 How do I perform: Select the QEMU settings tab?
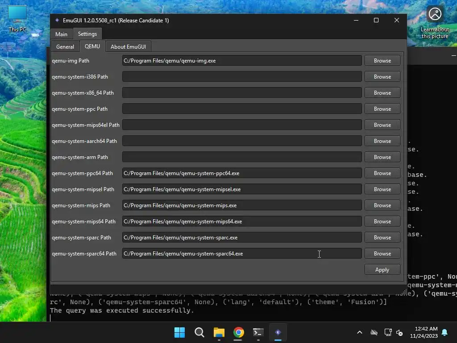[92, 46]
